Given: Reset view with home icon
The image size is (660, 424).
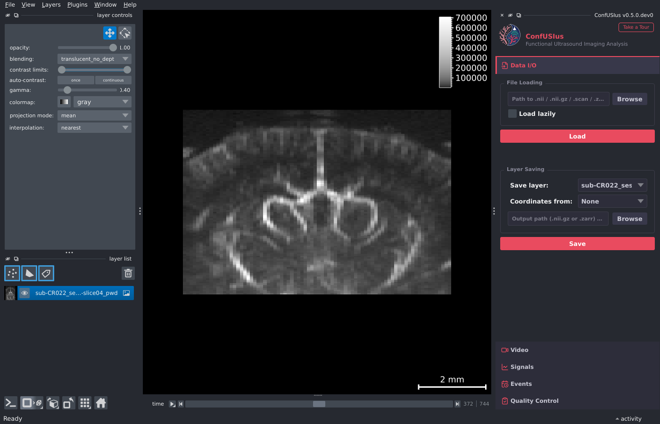Looking at the screenshot, I should 101,403.
